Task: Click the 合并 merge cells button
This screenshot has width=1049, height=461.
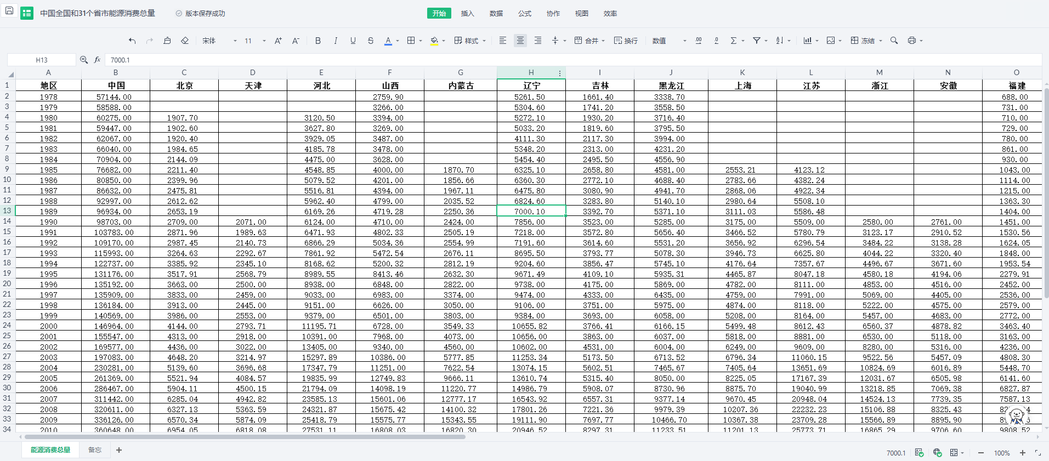Action: (589, 41)
